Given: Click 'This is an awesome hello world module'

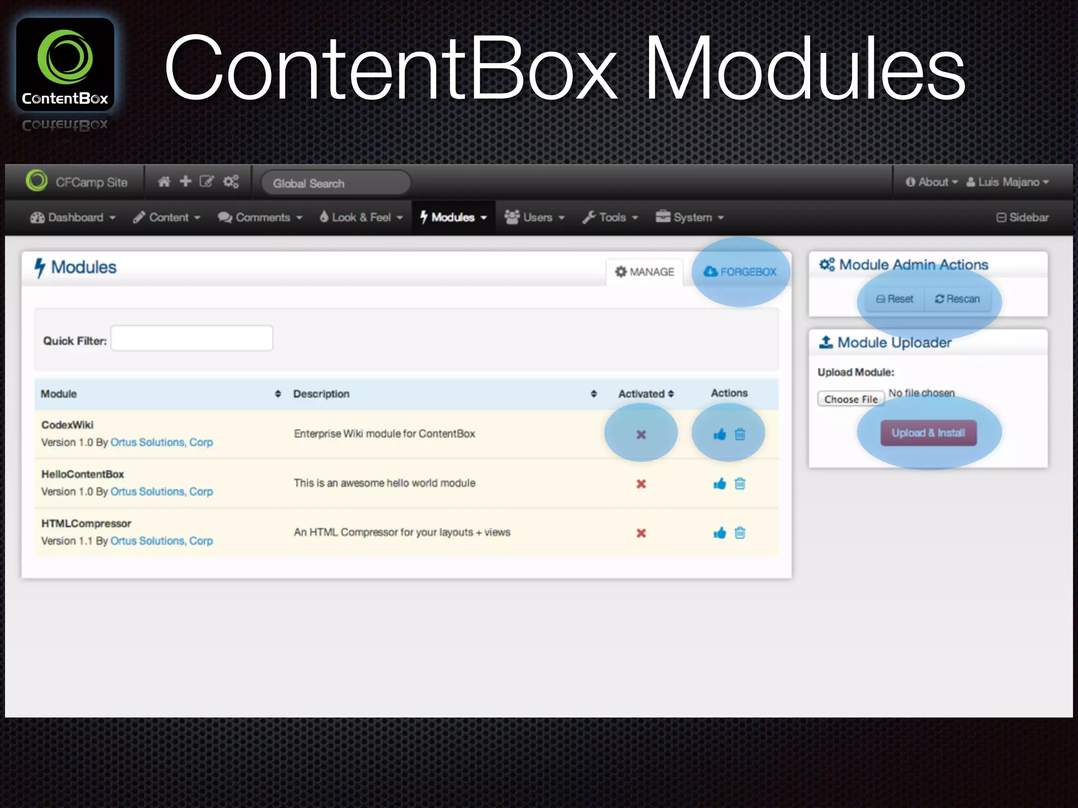Looking at the screenshot, I should 384,483.
